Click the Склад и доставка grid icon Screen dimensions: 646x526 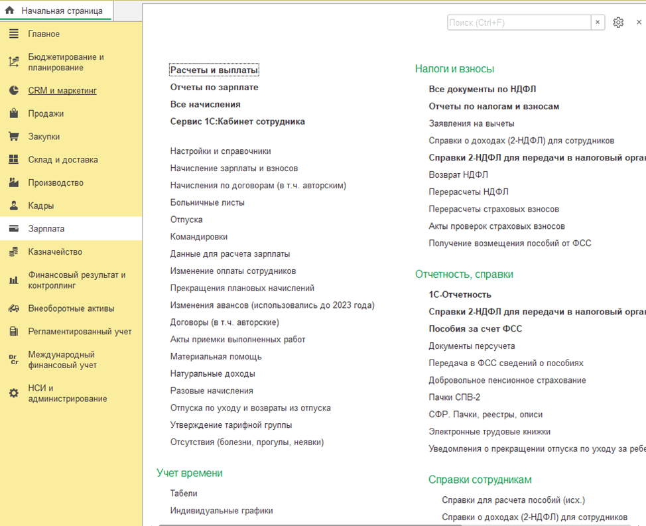pos(13,160)
